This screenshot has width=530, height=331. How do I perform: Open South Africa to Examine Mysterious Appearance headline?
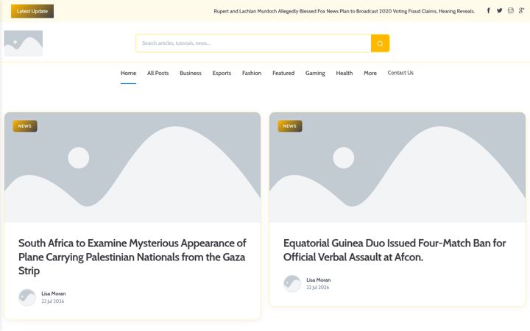coord(132,257)
